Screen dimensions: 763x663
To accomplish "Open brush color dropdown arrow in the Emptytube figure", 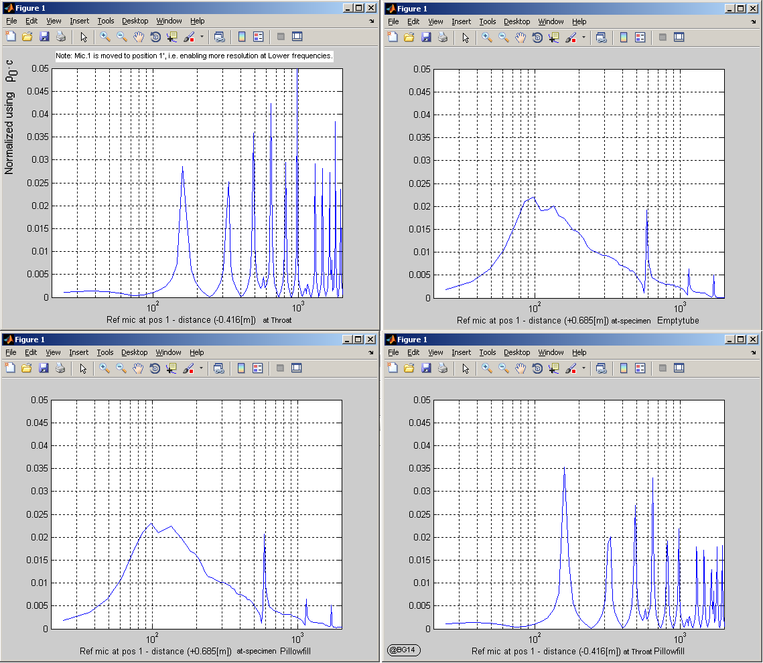I will click(583, 36).
